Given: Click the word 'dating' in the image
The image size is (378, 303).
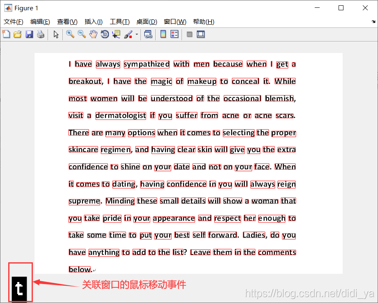Looking at the screenshot, I should [124, 184].
